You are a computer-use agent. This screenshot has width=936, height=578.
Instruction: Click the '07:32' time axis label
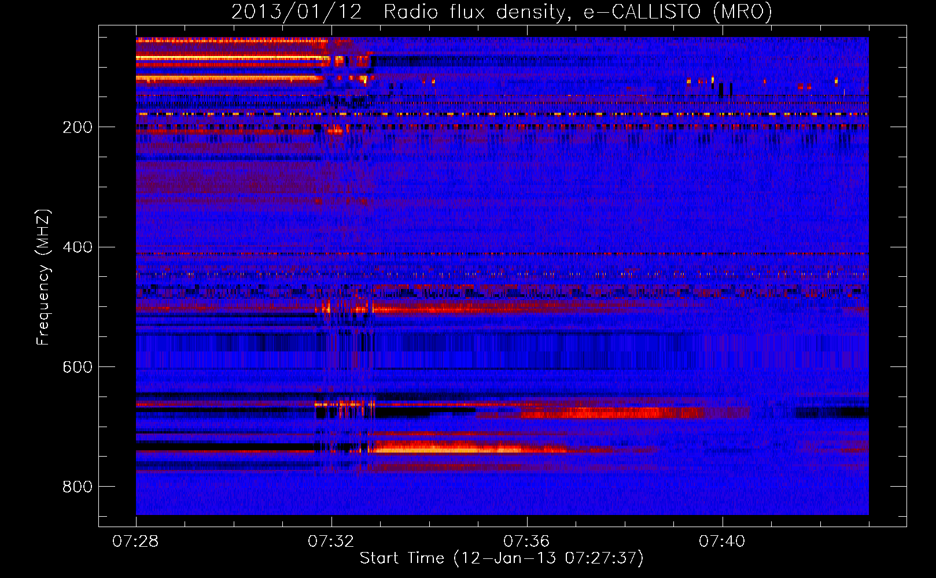click(x=331, y=542)
